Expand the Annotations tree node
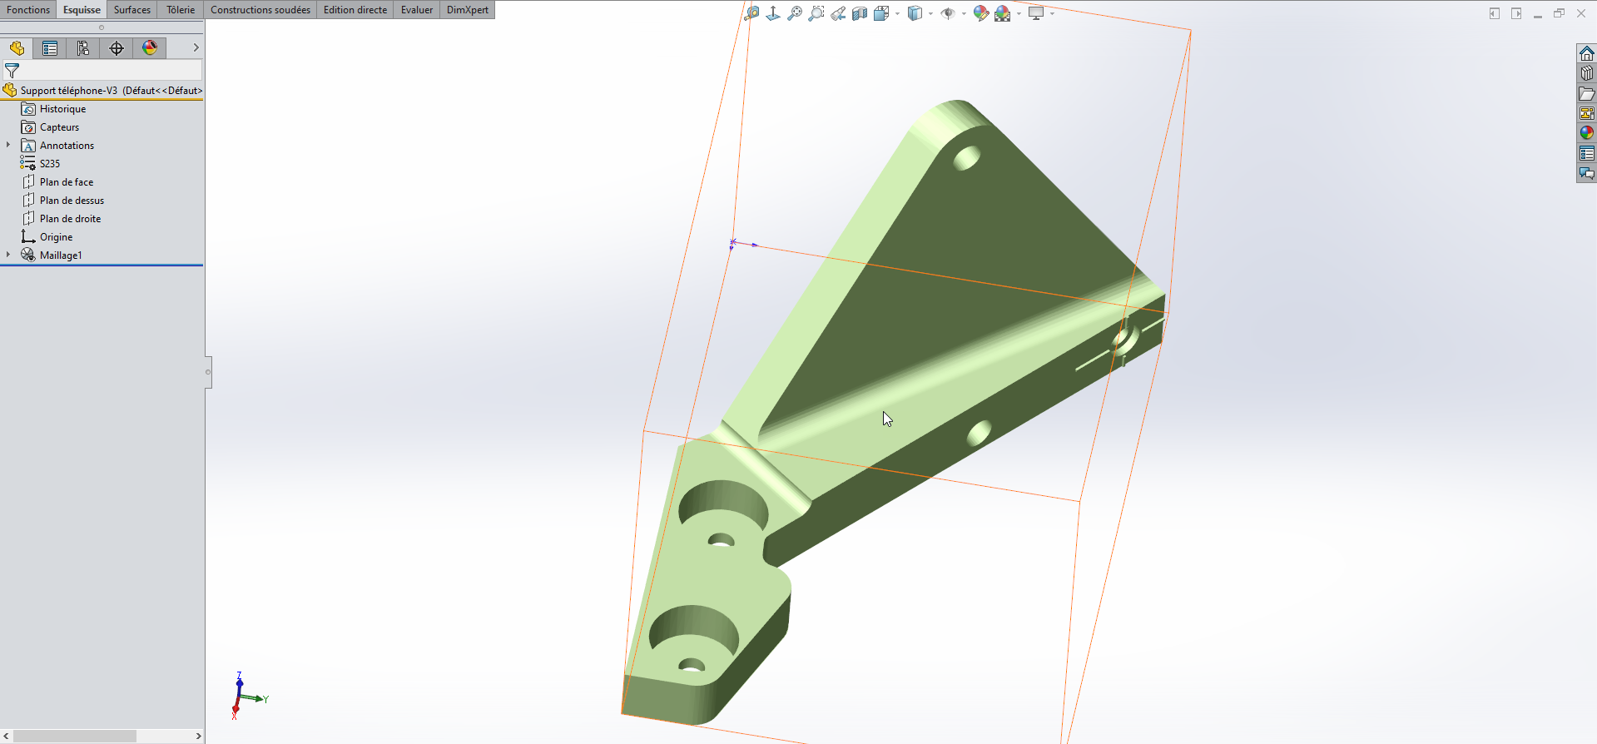Screen dimensions: 1597x744 pos(8,145)
